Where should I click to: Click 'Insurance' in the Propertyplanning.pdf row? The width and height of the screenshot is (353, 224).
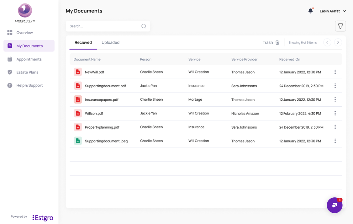pos(196,127)
